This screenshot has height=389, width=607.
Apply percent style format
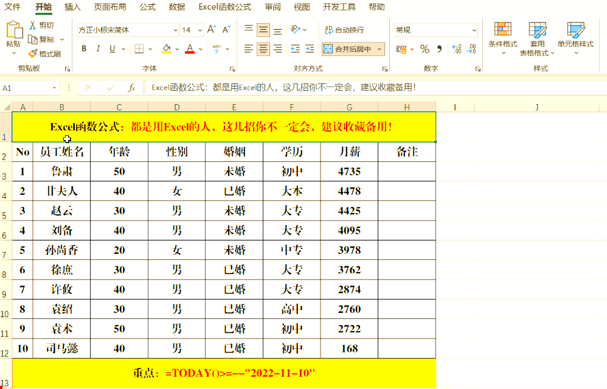coord(425,49)
